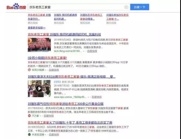This screenshot has width=181, height=139.
Task: Click the Baidu logo
Action: (x=16, y=6)
